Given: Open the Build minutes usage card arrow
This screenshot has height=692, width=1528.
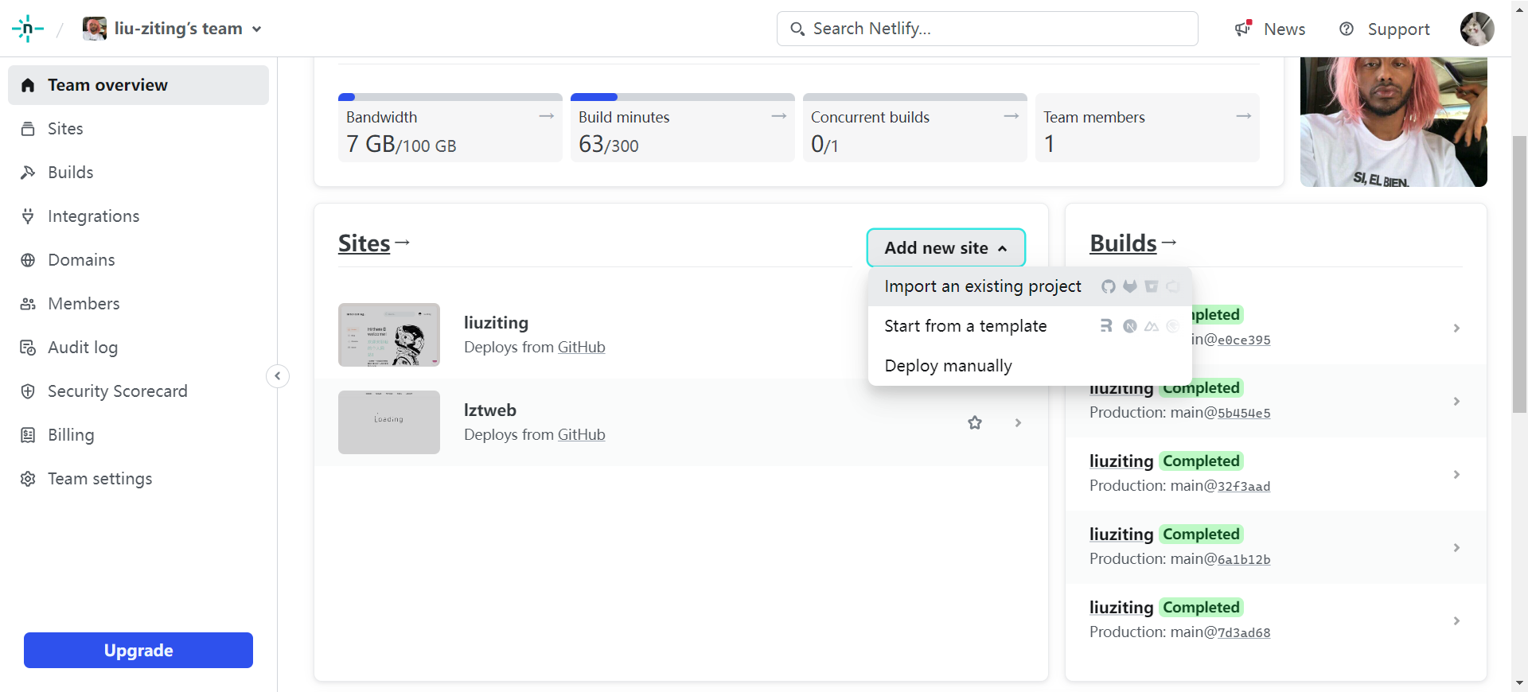Looking at the screenshot, I should point(779,116).
